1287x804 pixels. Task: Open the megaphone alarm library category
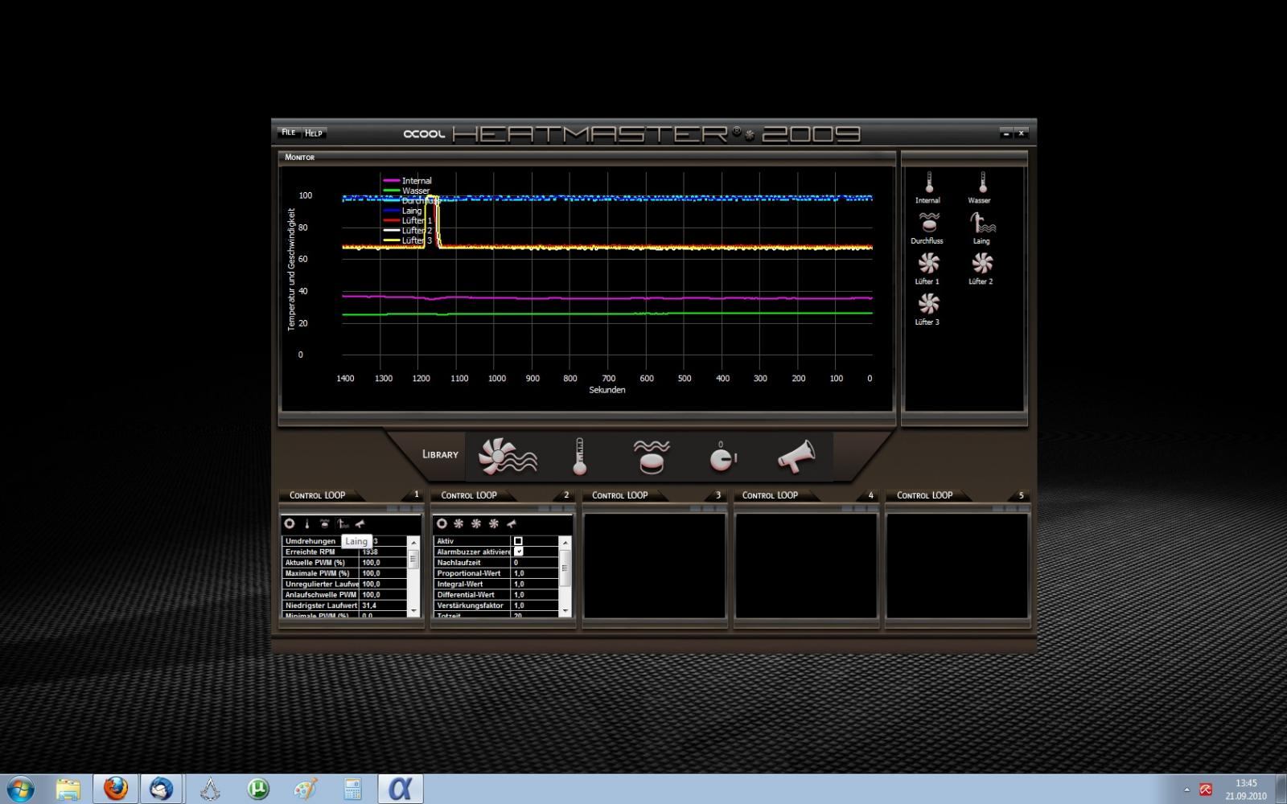796,456
